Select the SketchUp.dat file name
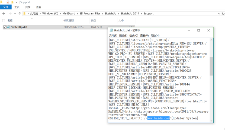225x130 pixels. coord(19,27)
